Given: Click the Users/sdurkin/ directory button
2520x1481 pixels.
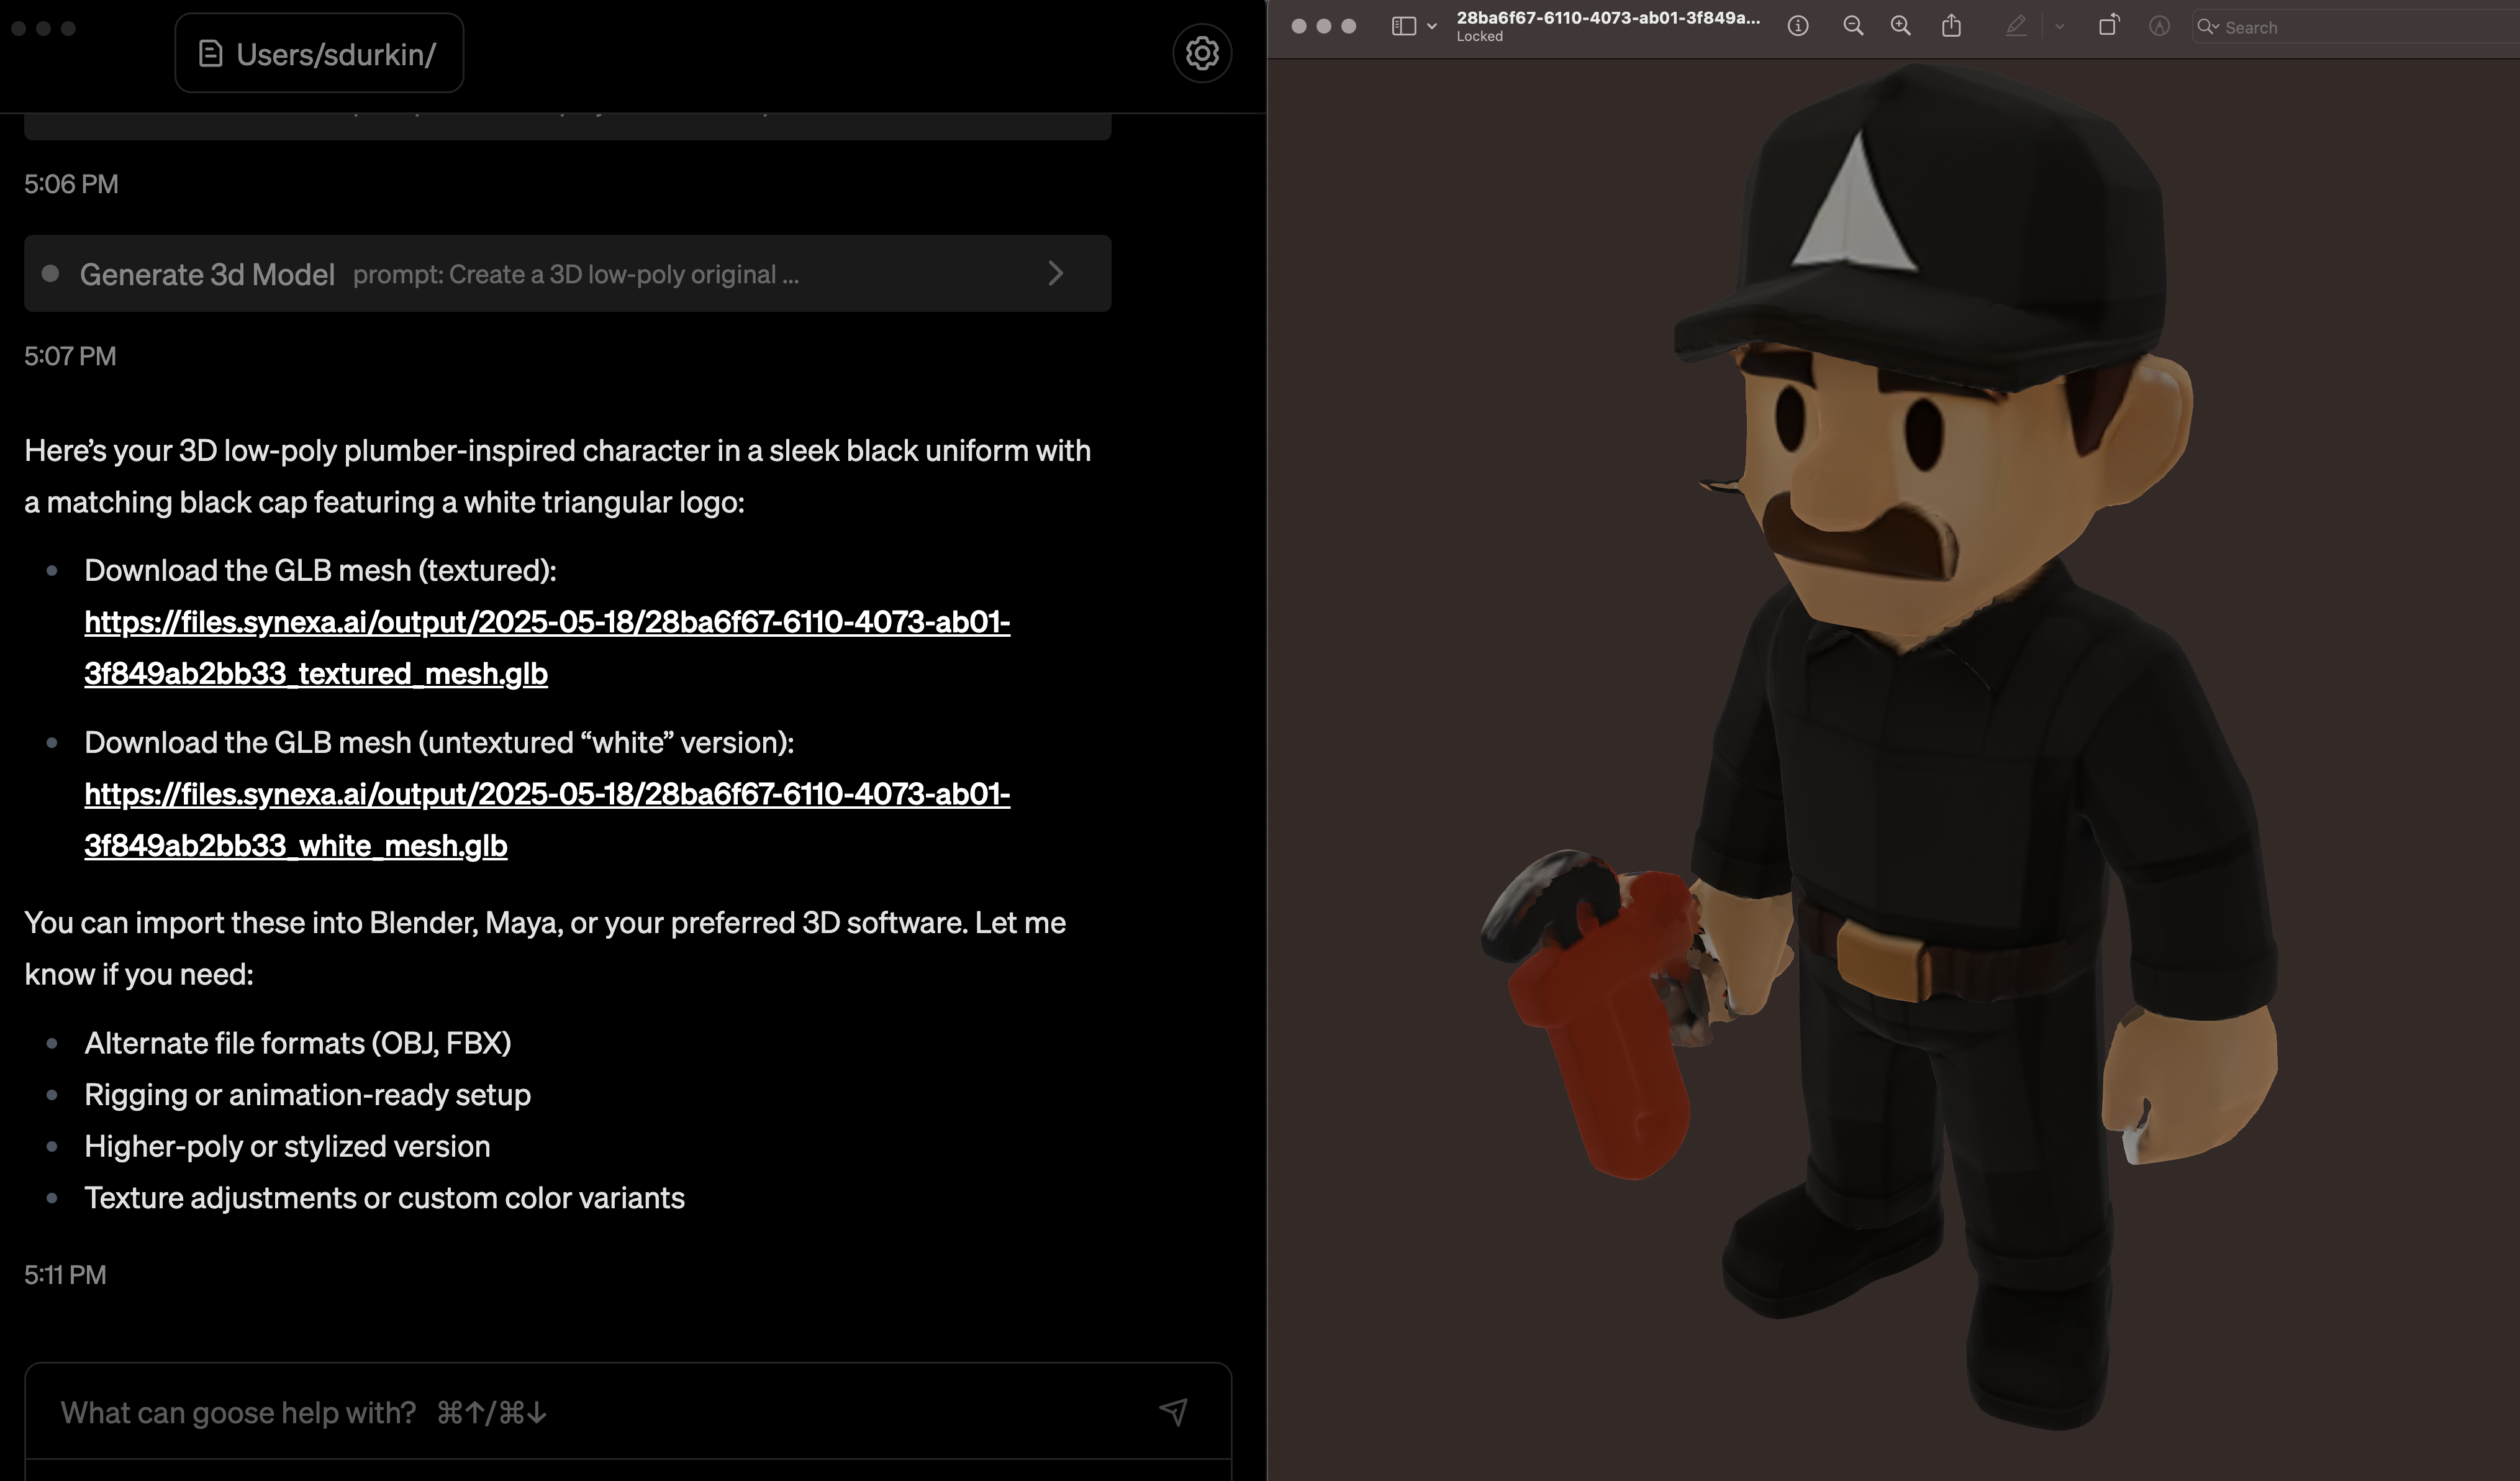Looking at the screenshot, I should (319, 54).
